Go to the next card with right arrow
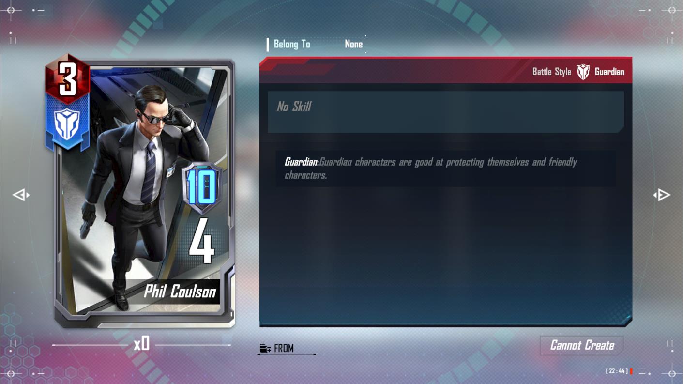This screenshot has width=683, height=384. 662,195
